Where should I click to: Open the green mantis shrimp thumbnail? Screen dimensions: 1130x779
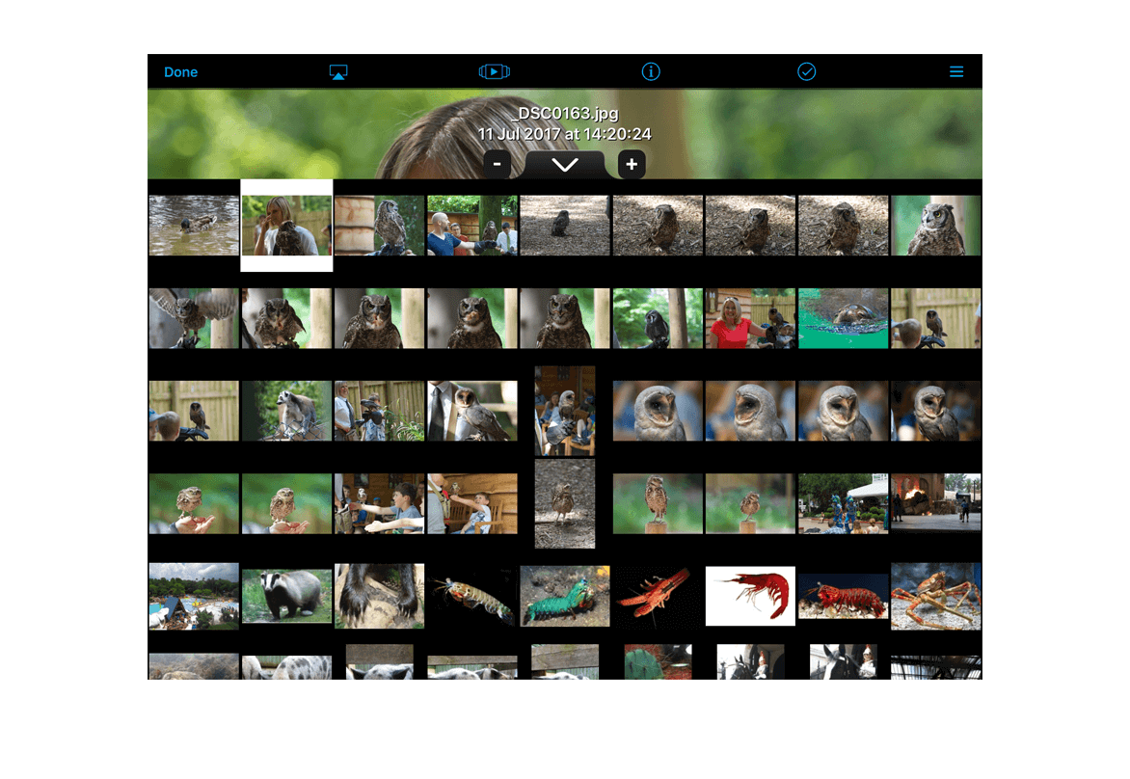pyautogui.click(x=565, y=596)
